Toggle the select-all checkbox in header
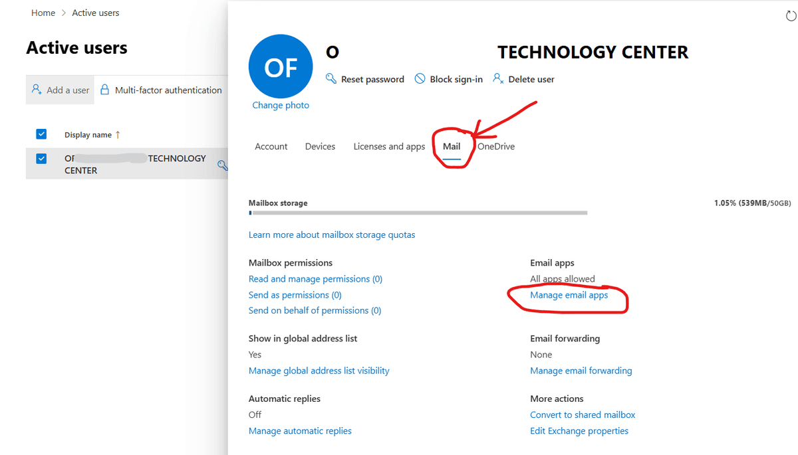This screenshot has height=455, width=798. pos(41,134)
